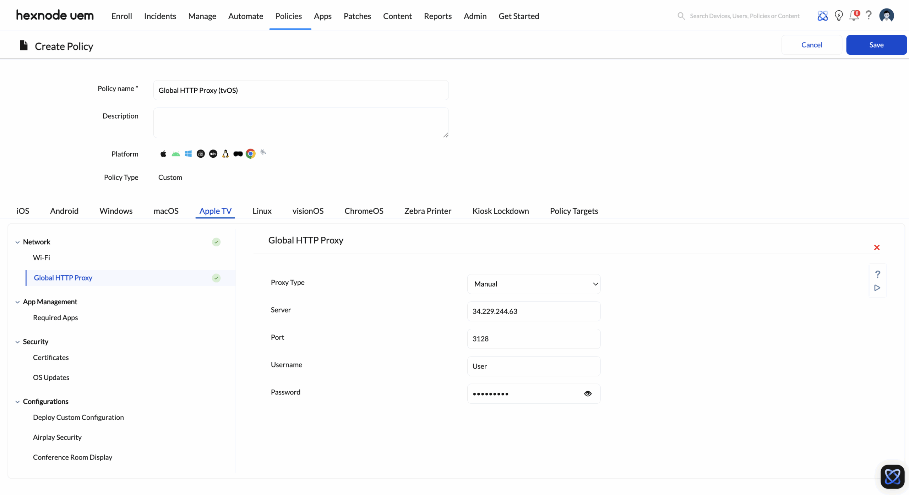Remove Global HTTP Proxy with red X
Screen dimensions: 909x495
[877, 247]
